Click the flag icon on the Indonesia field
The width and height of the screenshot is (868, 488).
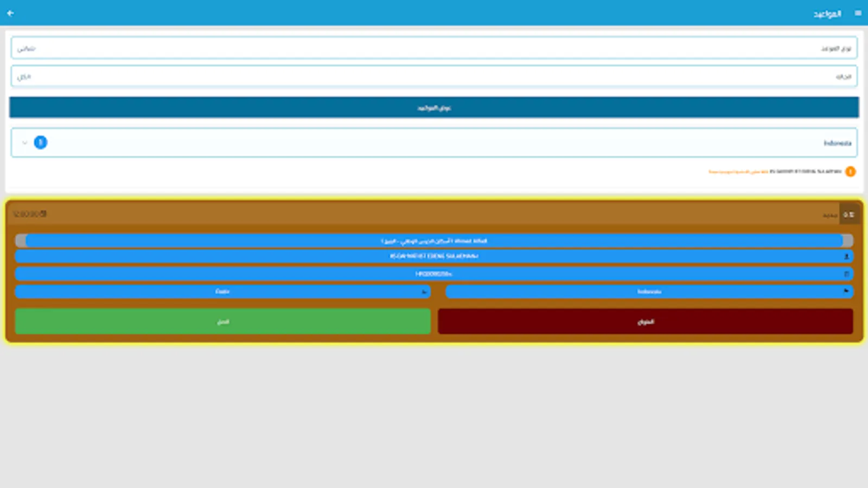pyautogui.click(x=846, y=291)
